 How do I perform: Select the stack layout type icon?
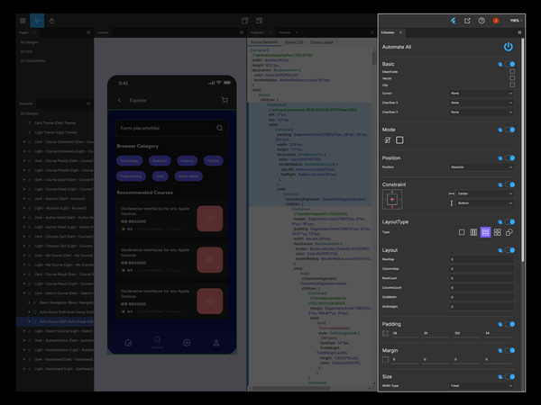tap(509, 232)
